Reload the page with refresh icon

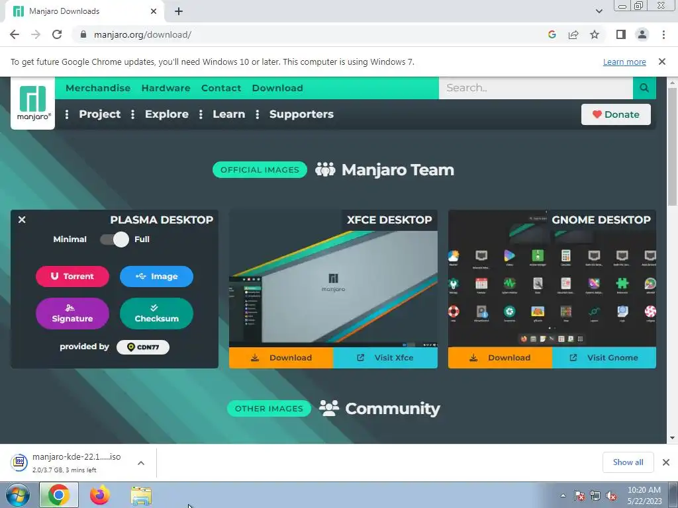click(57, 34)
